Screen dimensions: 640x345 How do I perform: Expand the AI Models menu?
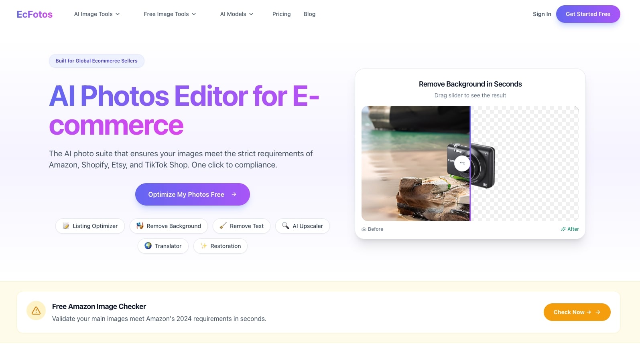[x=236, y=14]
